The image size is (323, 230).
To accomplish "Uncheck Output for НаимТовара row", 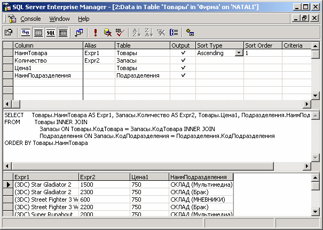I will pos(183,53).
